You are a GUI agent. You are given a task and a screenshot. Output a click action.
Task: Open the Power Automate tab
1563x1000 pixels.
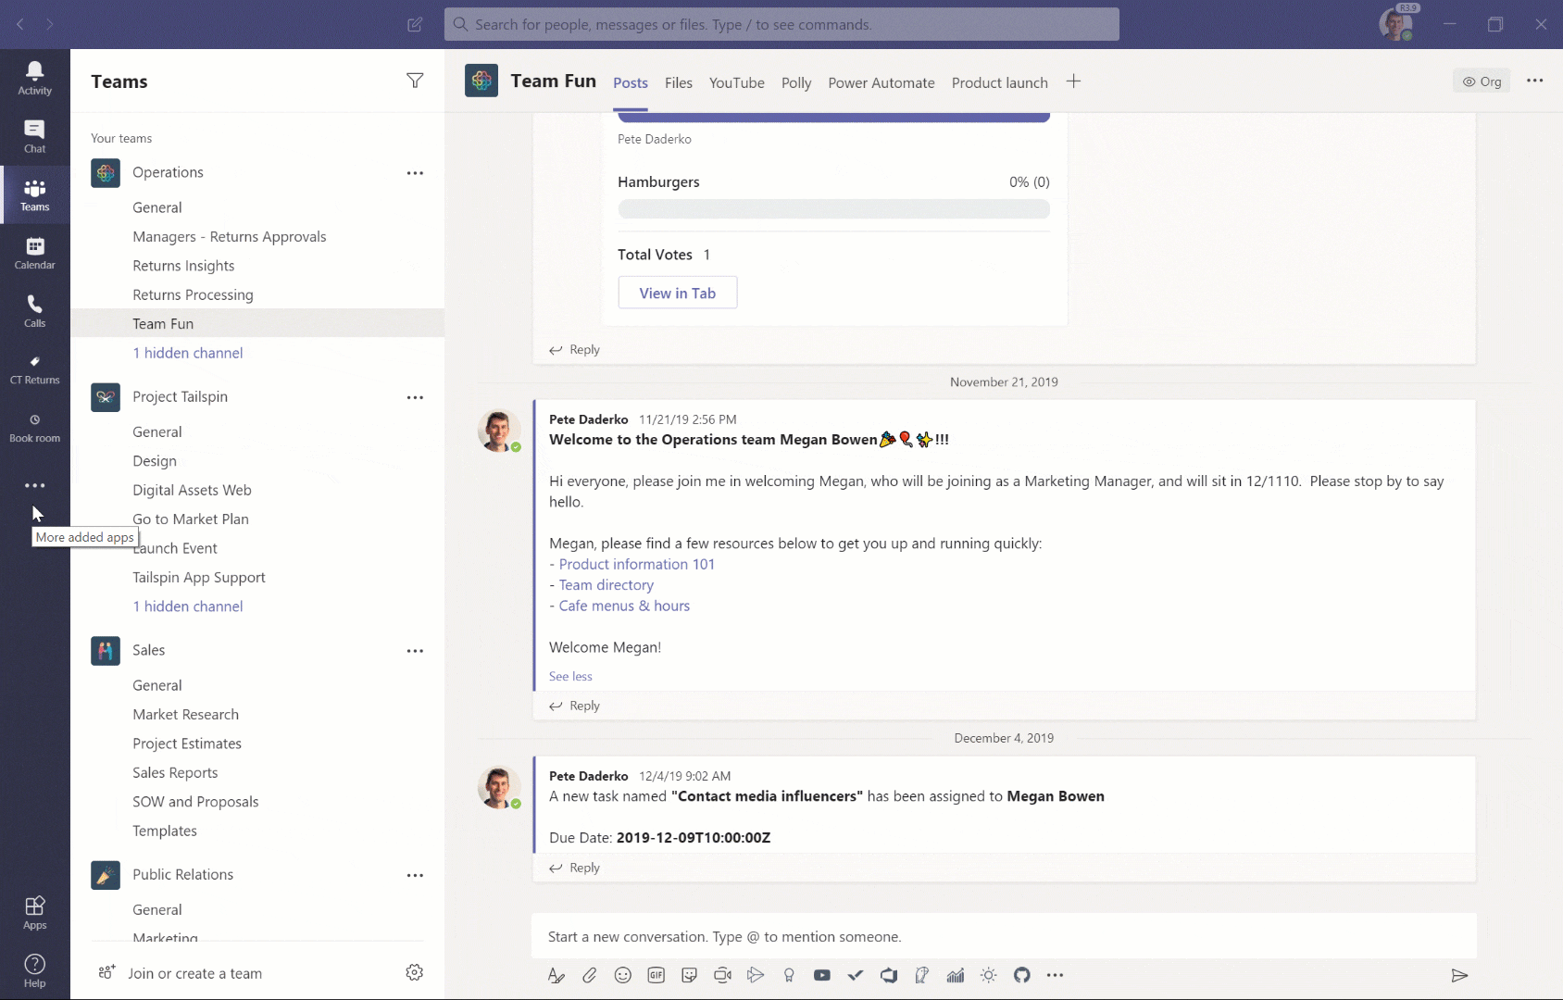[882, 83]
